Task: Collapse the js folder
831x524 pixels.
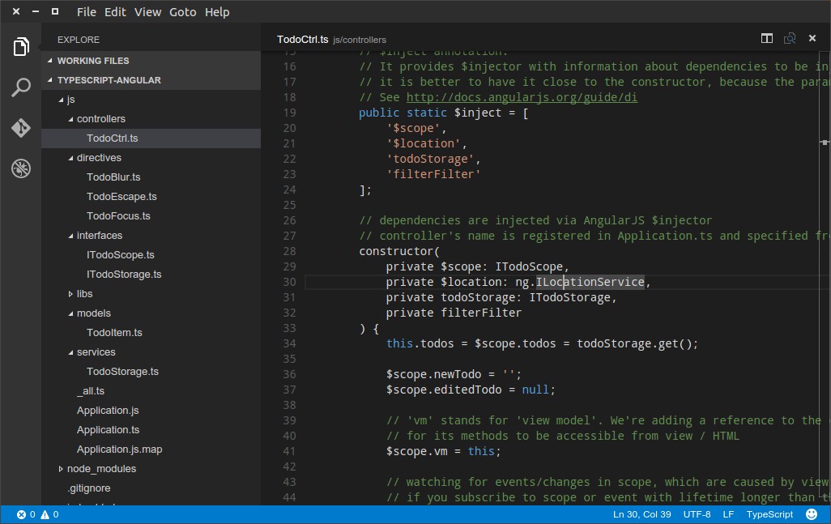Action: coord(61,100)
